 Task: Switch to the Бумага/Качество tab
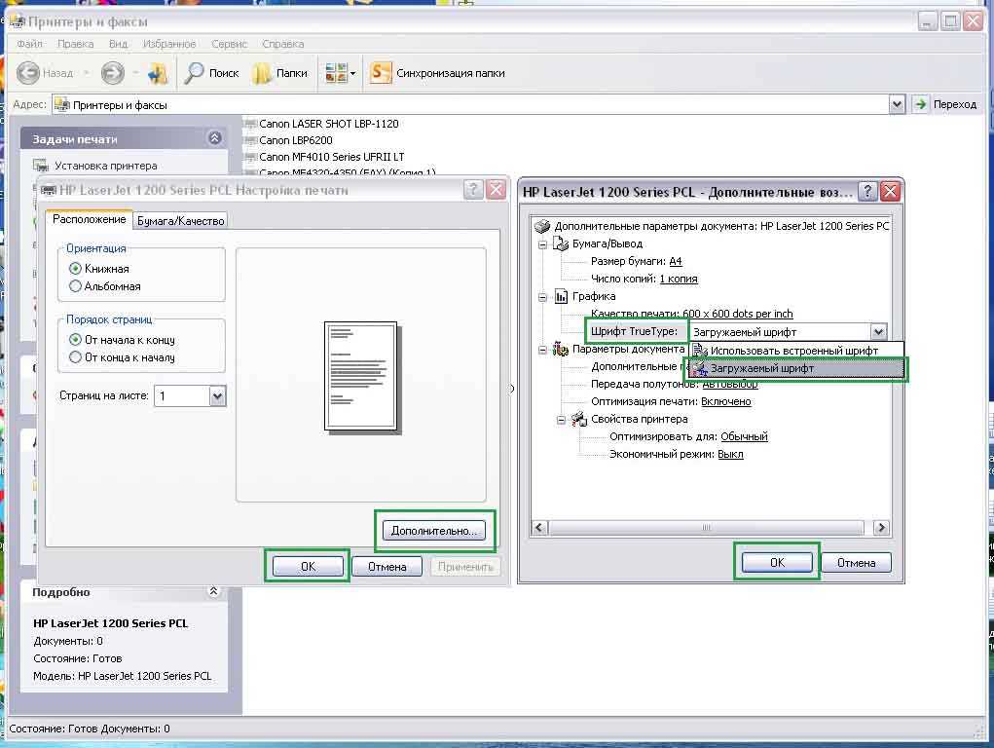click(181, 221)
